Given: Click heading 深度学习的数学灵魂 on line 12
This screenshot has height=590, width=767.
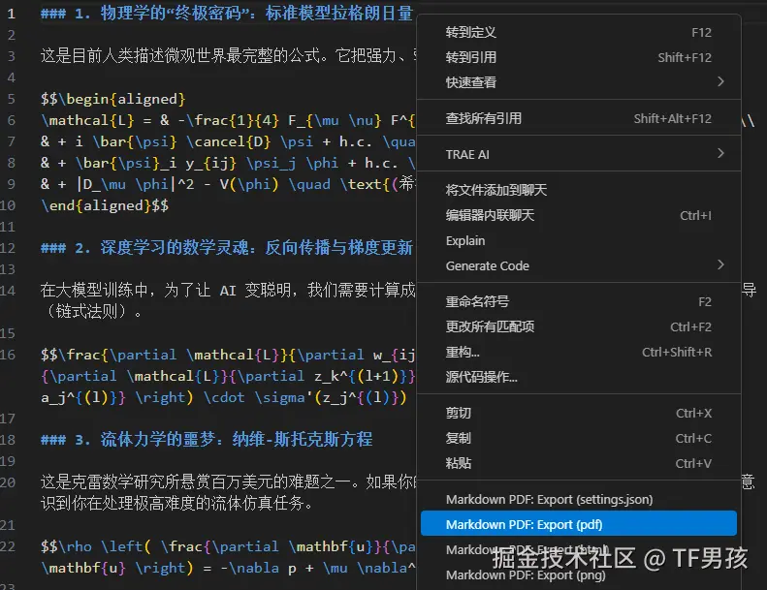Looking at the screenshot, I should coord(175,248).
